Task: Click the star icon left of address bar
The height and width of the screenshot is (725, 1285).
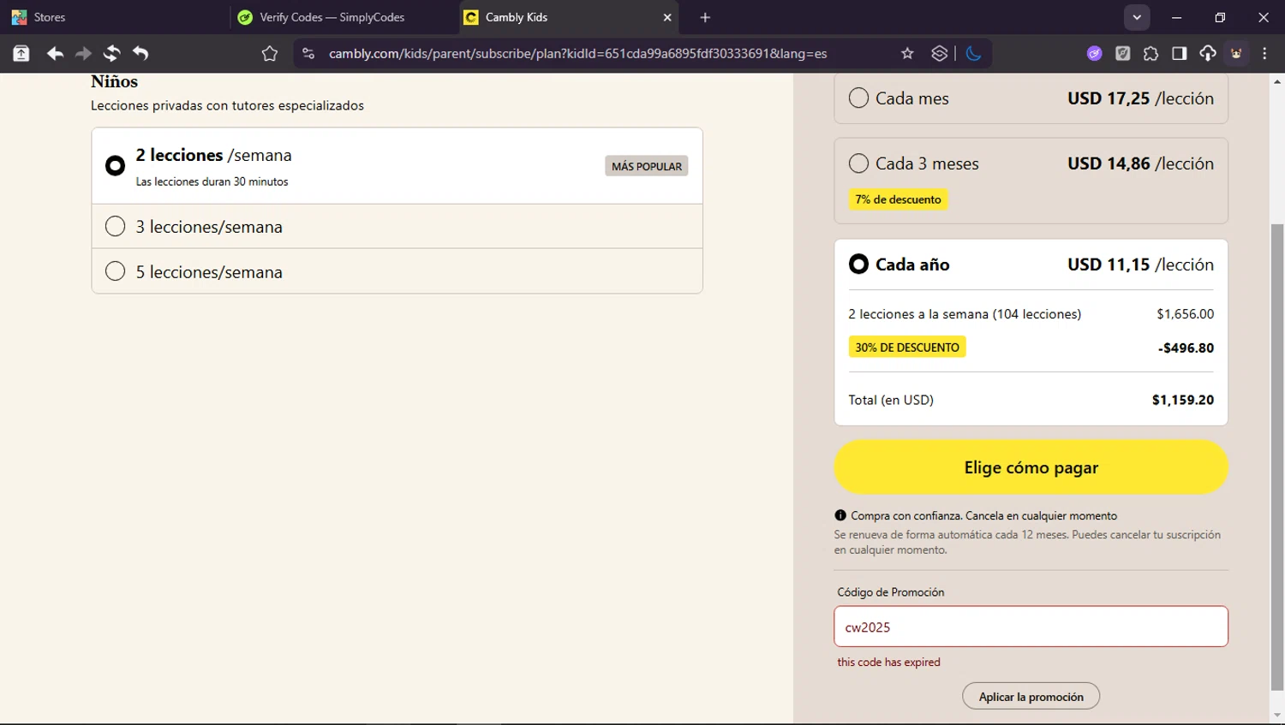Action: 270,53
